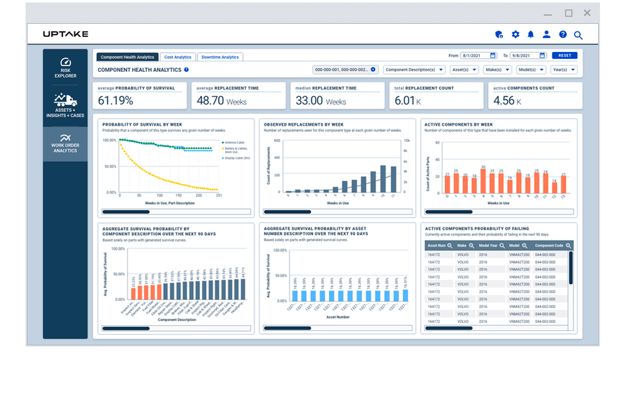Toggle the Antenna Cable series in the survival legend
Image resolution: width=625 pixels, height=401 pixels.
coord(234,143)
